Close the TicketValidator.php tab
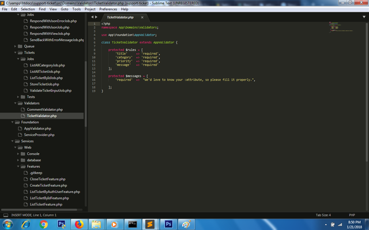The image size is (369, 230). (x=142, y=17)
